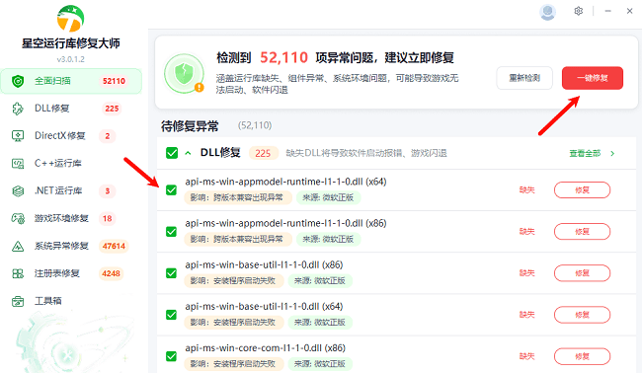The width and height of the screenshot is (642, 373).
Task: Repair api-ms-win-appmodel-runtime (x86) with 修复
Action: click(582, 232)
